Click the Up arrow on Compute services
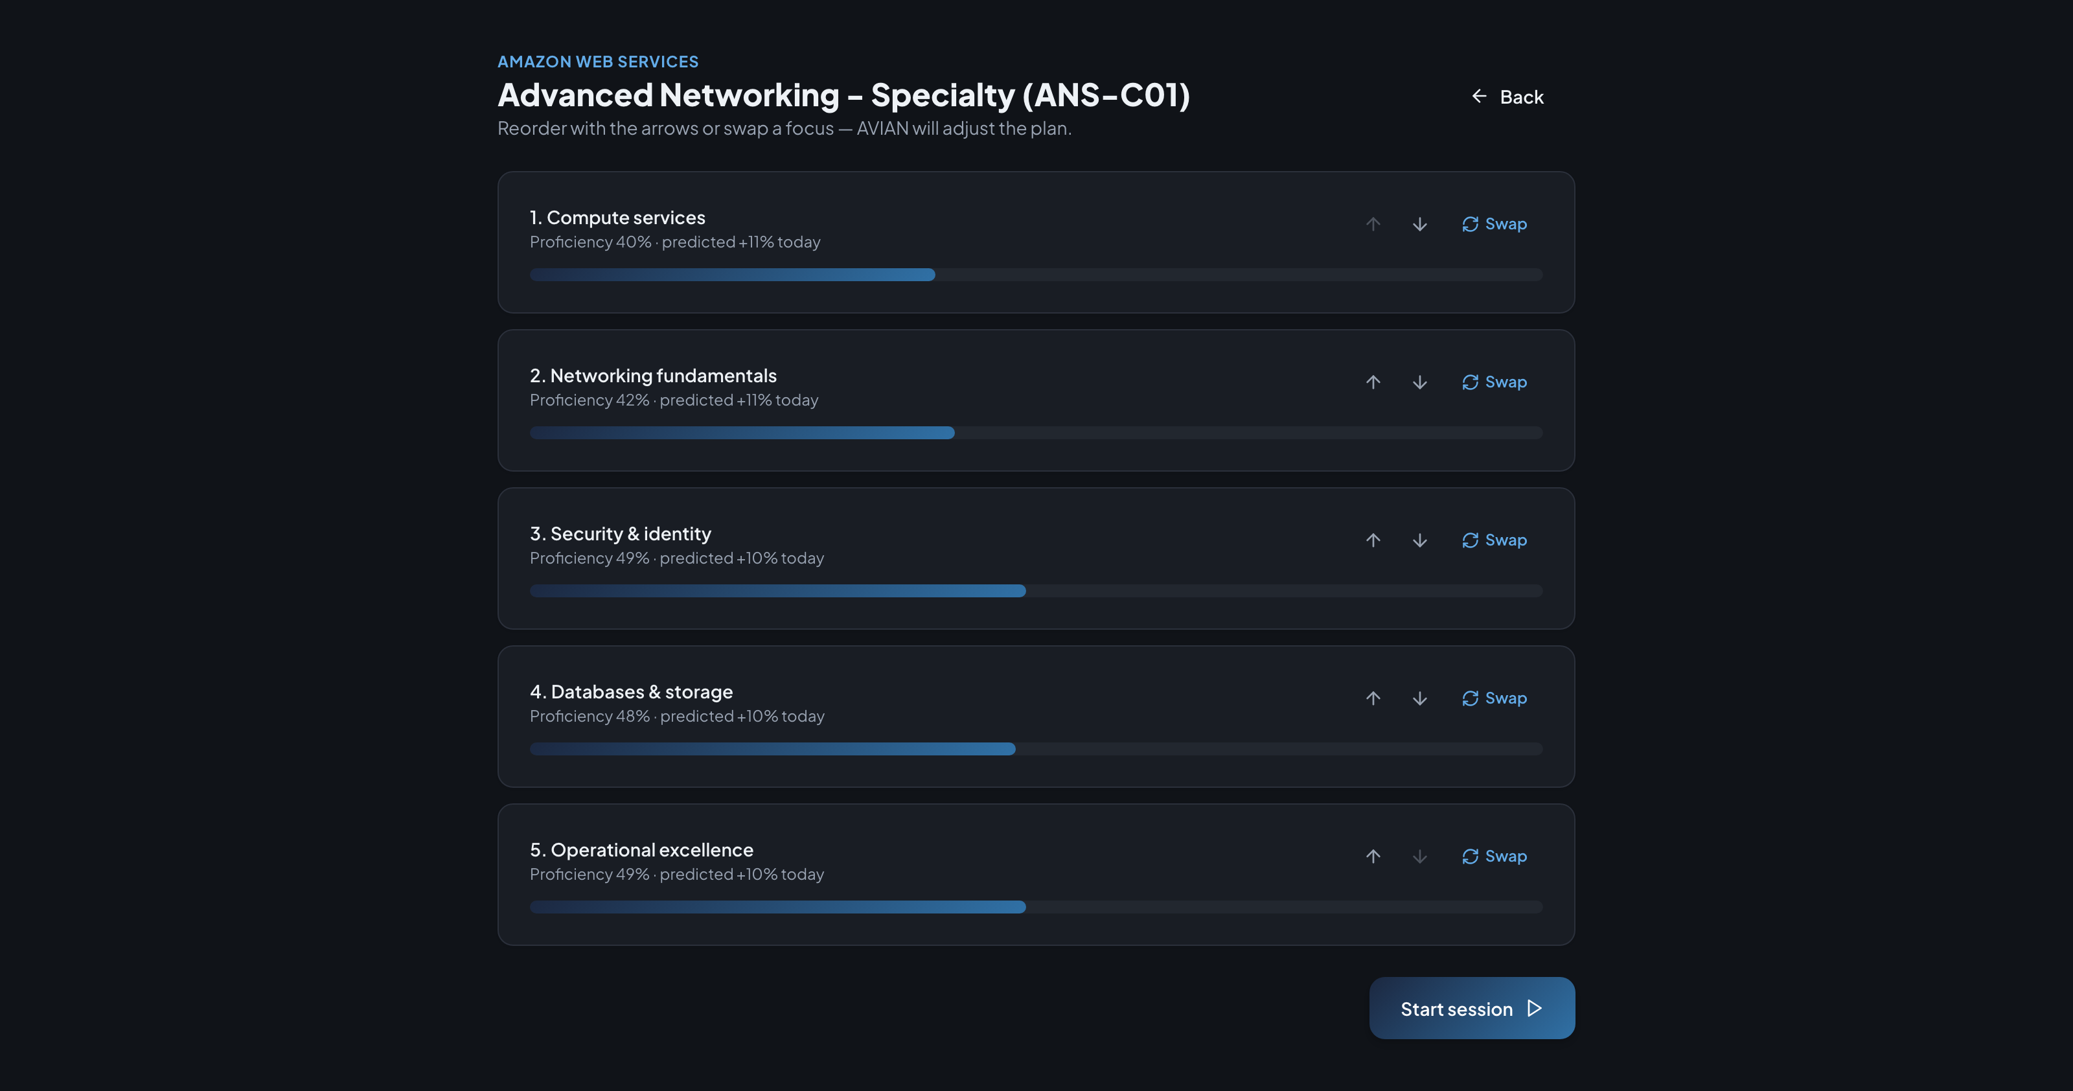 pos(1373,224)
